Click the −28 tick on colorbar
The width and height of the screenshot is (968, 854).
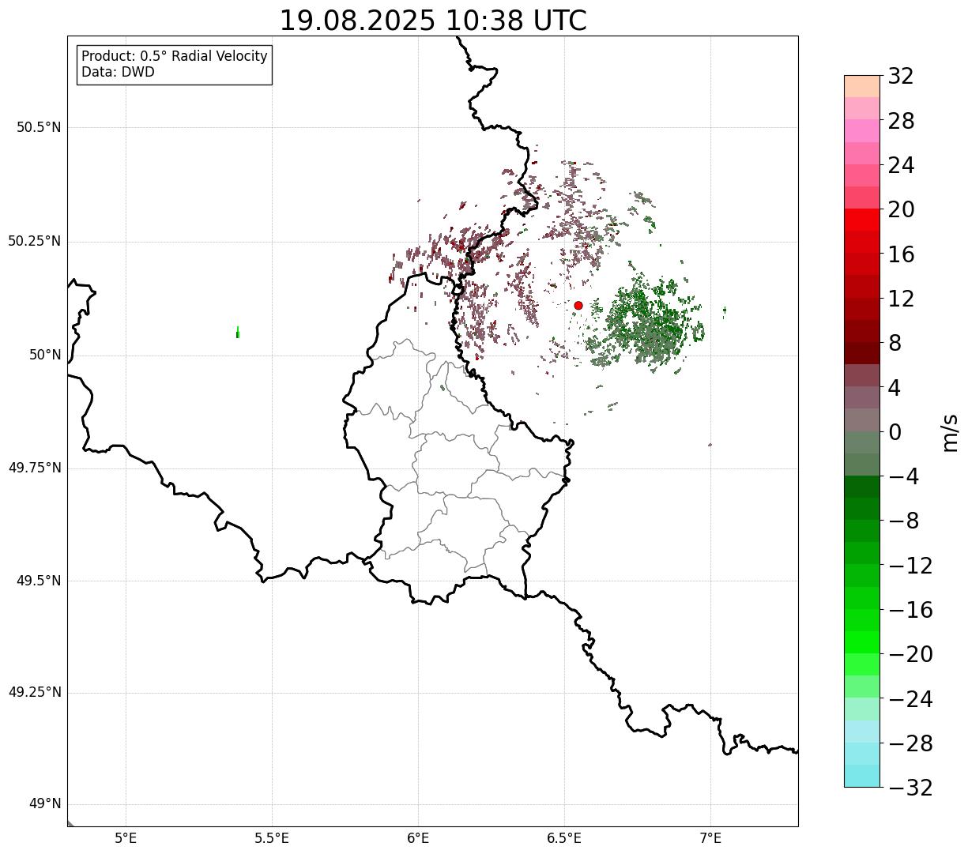pyautogui.click(x=910, y=743)
